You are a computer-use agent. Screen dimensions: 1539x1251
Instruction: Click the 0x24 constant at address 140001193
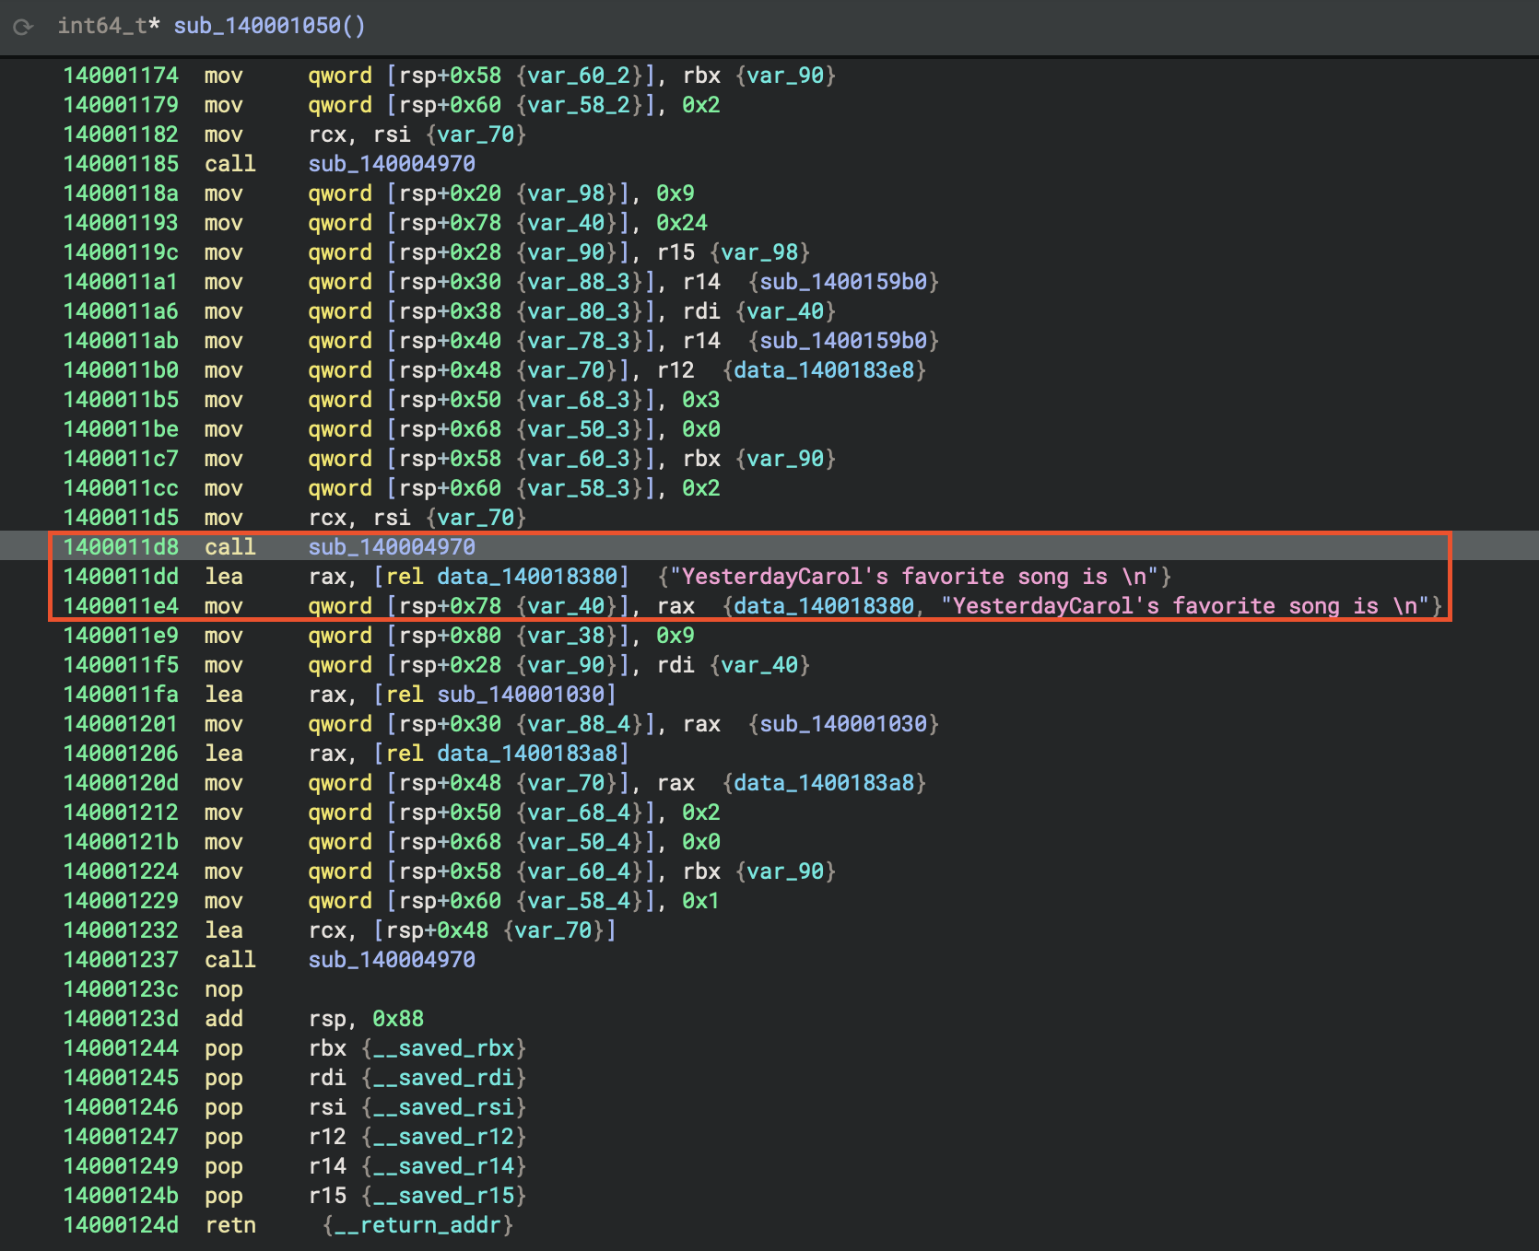click(x=681, y=223)
